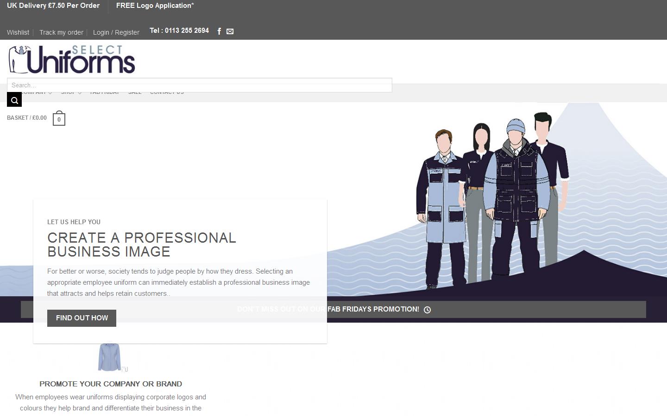Click the email envelope icon
This screenshot has height=416, width=667.
pos(230,31)
